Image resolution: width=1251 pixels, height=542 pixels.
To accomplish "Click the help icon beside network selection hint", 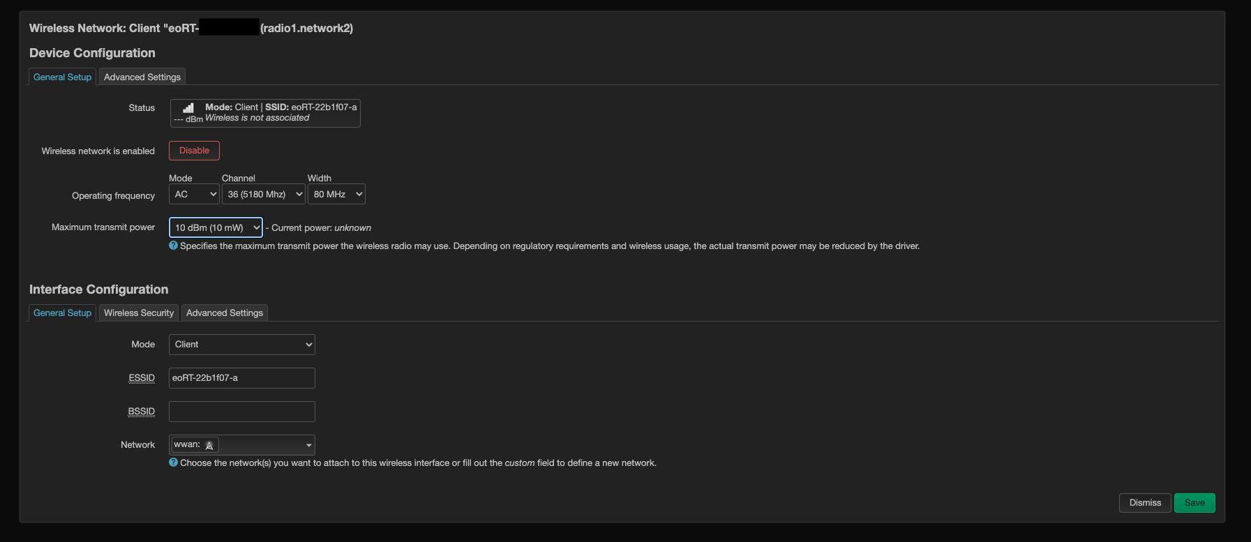I will pos(172,462).
